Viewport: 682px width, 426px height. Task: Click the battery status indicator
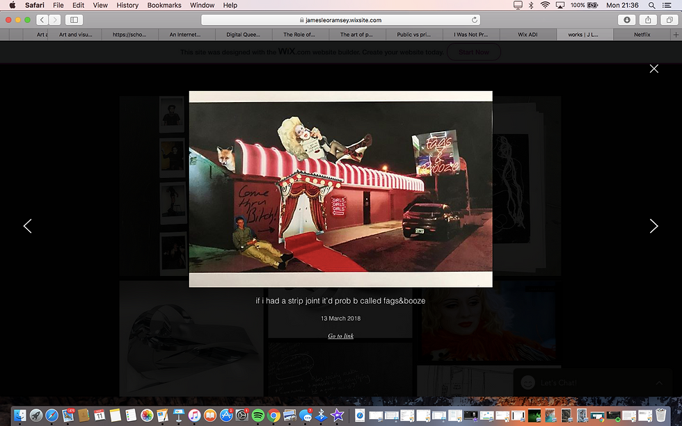click(585, 5)
